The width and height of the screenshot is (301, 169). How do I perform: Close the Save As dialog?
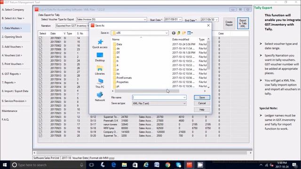(208, 25)
